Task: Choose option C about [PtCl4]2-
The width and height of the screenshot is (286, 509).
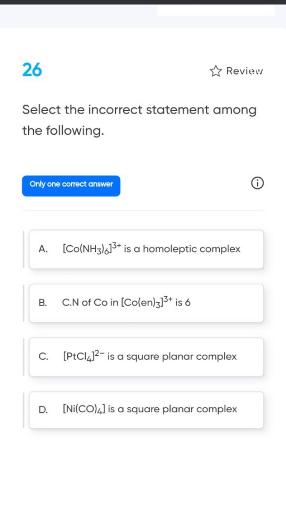Action: pos(146,357)
